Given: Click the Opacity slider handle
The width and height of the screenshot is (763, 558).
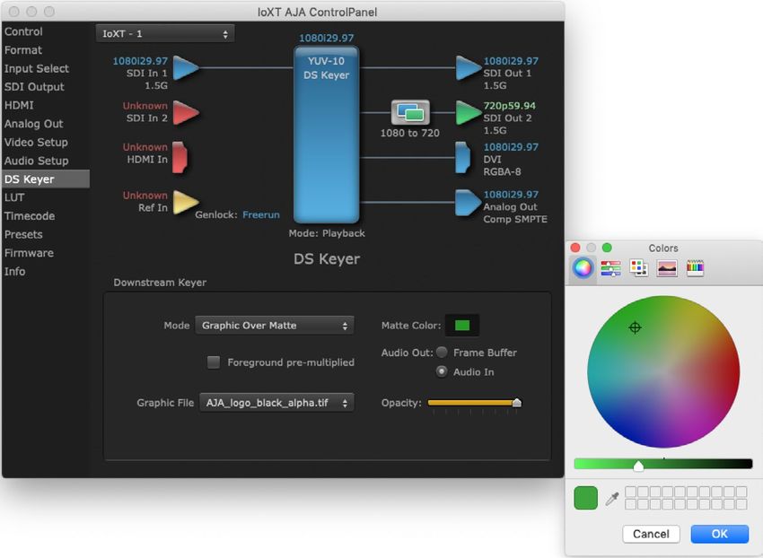Looking at the screenshot, I should tap(517, 403).
